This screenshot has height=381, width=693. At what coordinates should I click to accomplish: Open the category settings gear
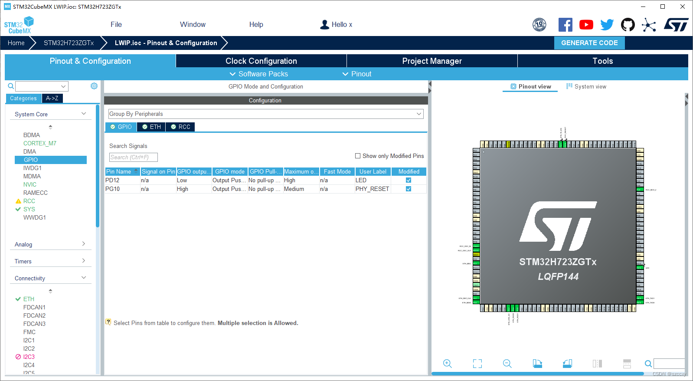pos(94,86)
